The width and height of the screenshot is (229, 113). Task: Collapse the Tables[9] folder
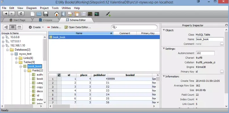pos(16,62)
